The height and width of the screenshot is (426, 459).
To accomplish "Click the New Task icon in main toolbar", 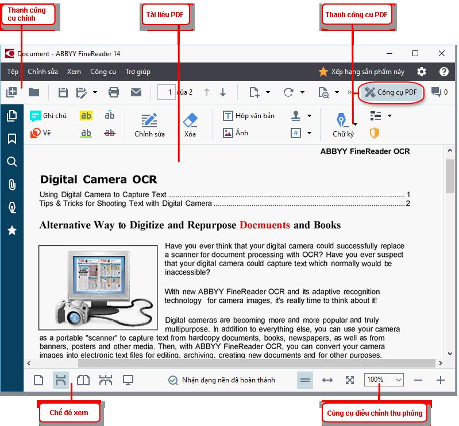I will coord(11,92).
